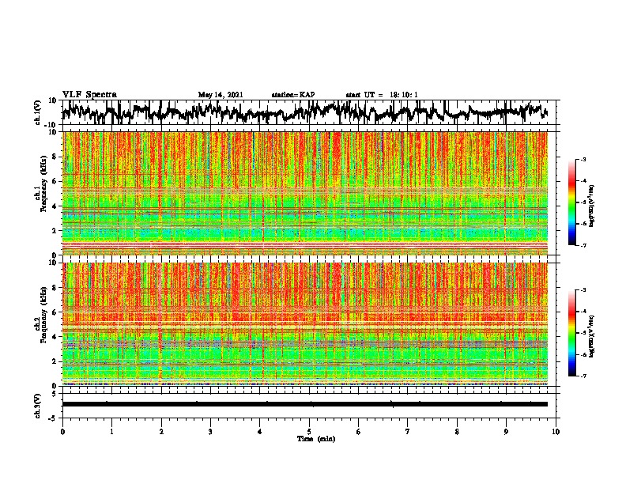This screenshot has height=484, width=626.
Task: Click the ch.3 black signal bar
Action: pos(304,404)
